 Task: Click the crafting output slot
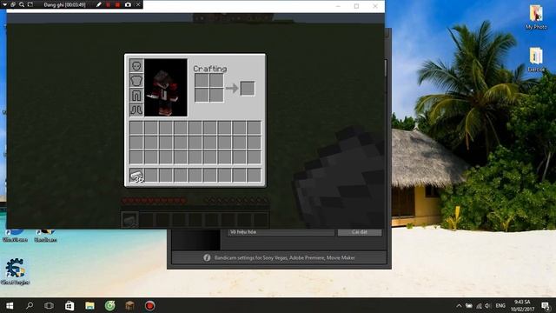pos(248,89)
